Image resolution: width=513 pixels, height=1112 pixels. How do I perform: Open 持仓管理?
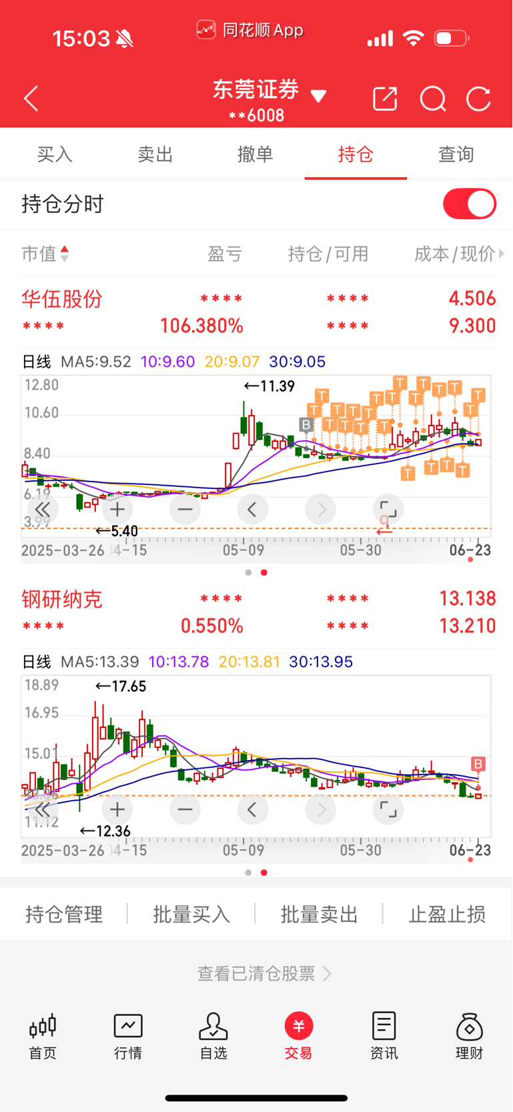click(64, 914)
